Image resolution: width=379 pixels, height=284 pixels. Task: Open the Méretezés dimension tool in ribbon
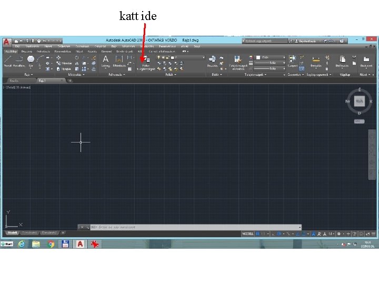[x=119, y=62]
